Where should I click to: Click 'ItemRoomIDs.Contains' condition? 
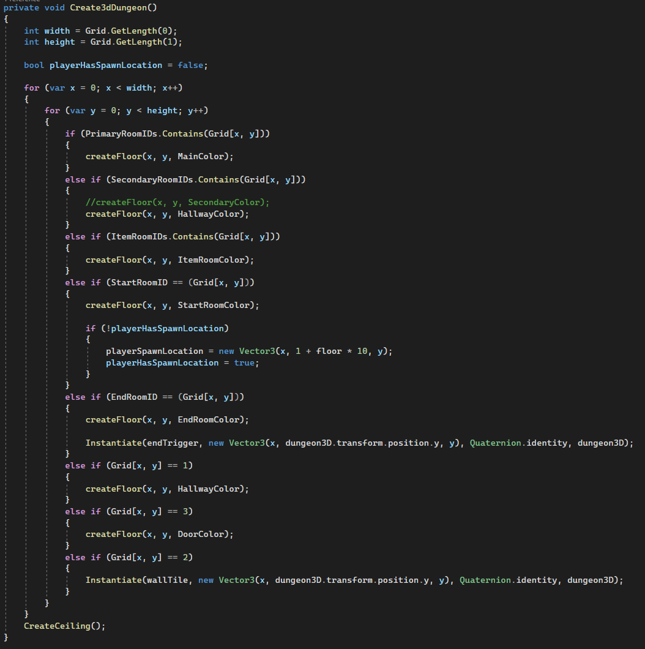tap(162, 237)
